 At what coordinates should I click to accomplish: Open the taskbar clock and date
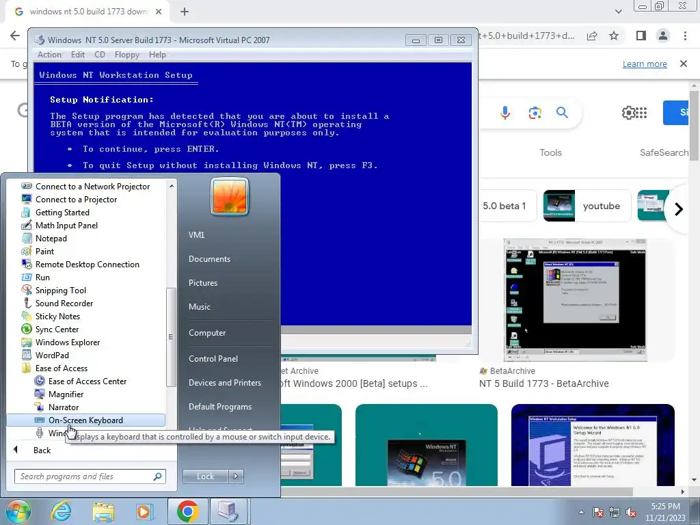[665, 512]
